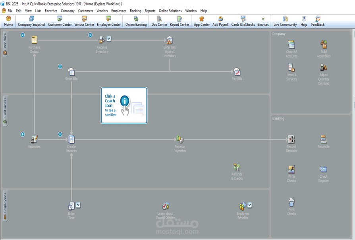Image resolution: width=355 pixels, height=240 pixels.
Task: Open Refunds & Credits
Action: click(x=237, y=167)
